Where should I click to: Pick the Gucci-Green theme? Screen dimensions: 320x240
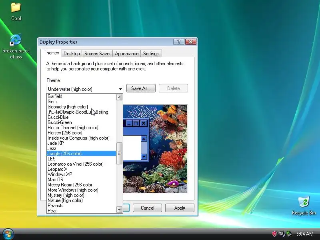[x=82, y=122]
